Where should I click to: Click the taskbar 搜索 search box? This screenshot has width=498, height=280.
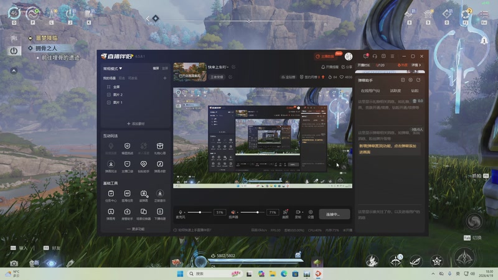tap(215, 274)
